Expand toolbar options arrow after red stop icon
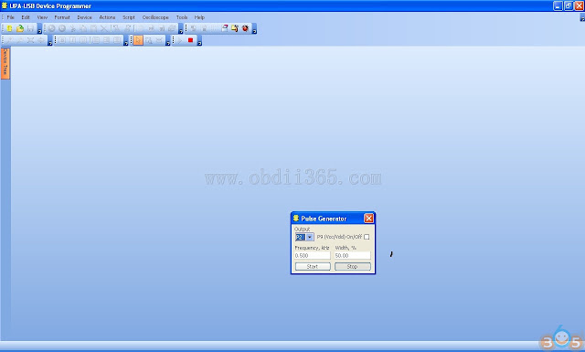The width and height of the screenshot is (585, 352). (199, 41)
